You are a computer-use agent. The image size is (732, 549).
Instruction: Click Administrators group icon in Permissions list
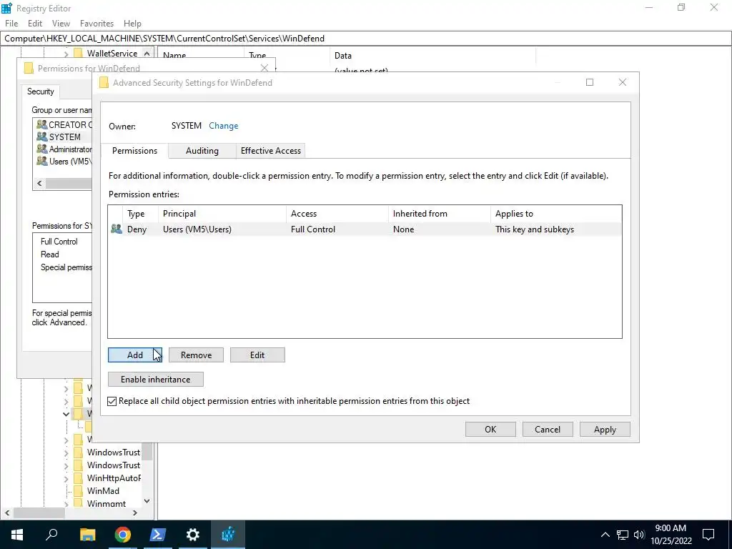point(42,149)
